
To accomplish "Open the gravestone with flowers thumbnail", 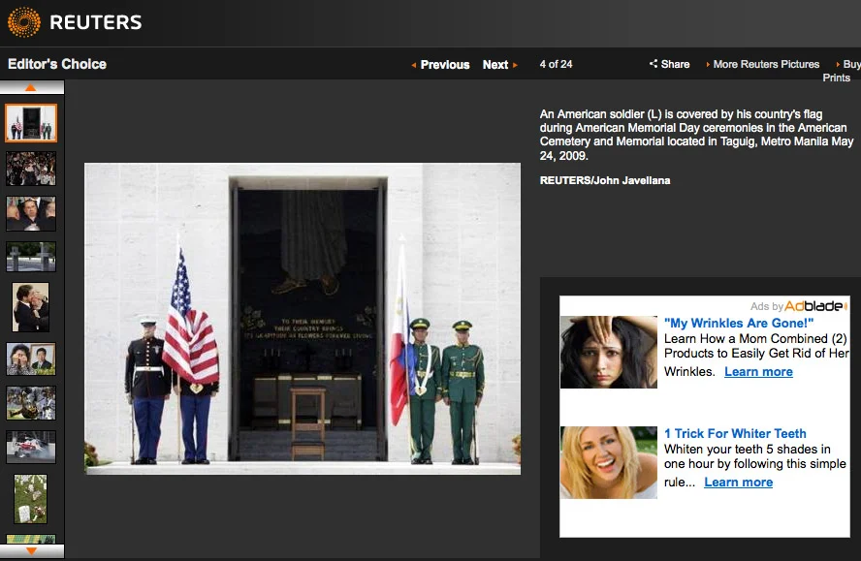I will pos(31,499).
